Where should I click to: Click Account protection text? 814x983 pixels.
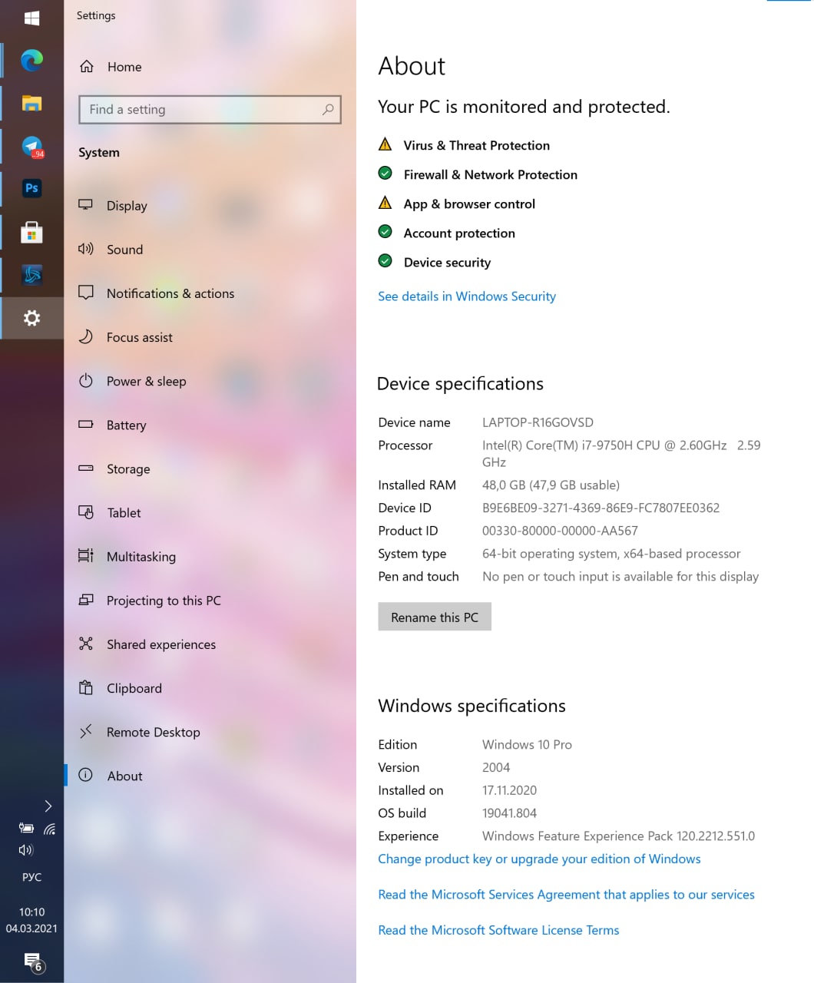tap(459, 233)
